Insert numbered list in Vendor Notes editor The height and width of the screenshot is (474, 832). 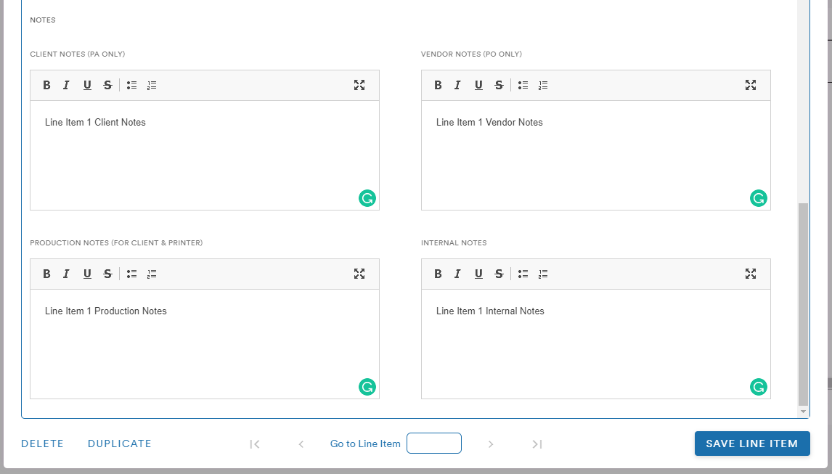[543, 85]
